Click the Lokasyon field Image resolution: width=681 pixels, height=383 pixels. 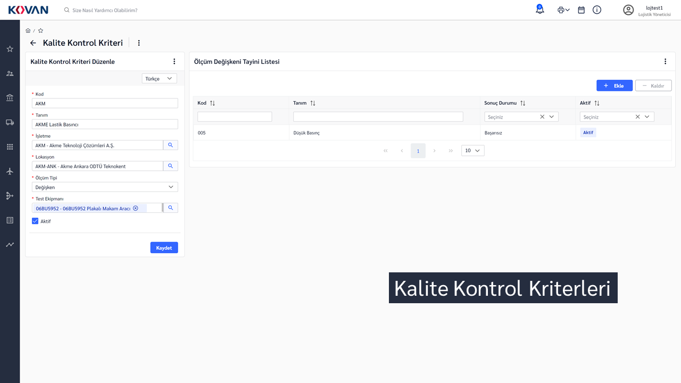pos(97,166)
